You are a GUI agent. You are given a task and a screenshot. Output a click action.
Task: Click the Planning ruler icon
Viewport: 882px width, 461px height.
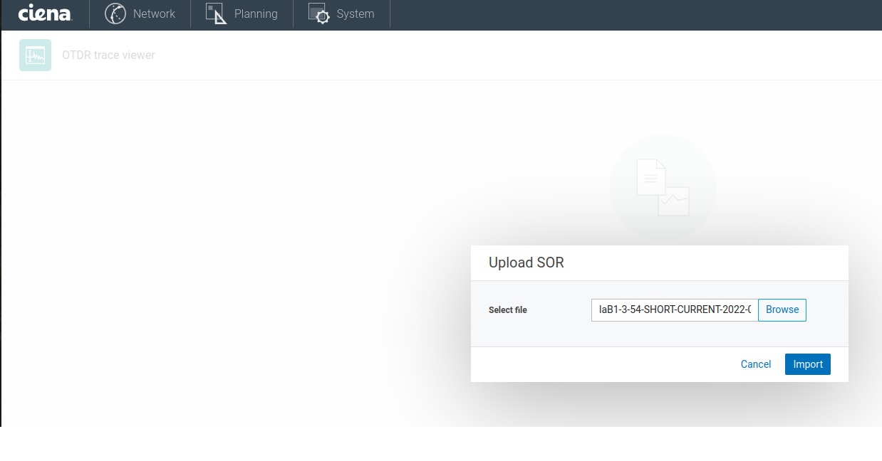[x=216, y=14]
